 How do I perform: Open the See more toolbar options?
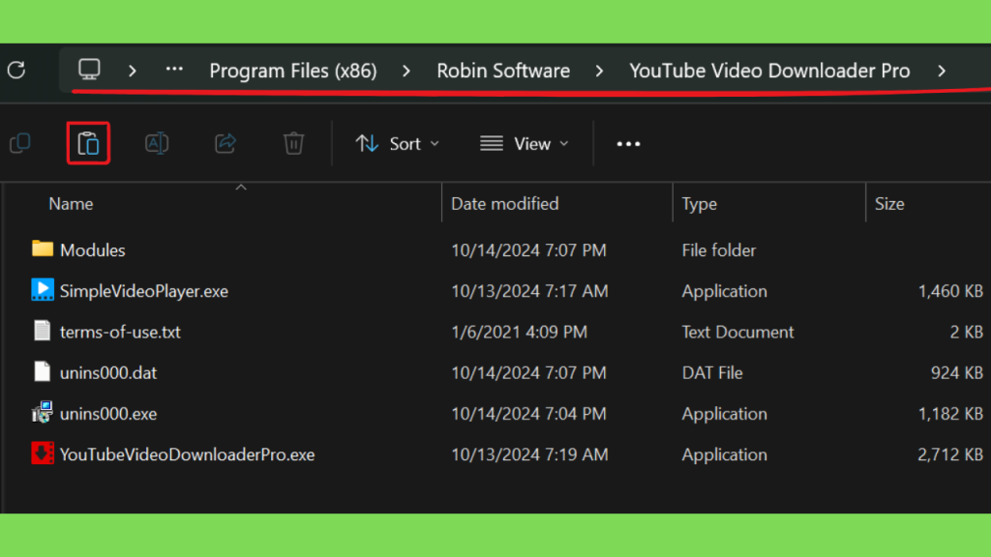(628, 144)
